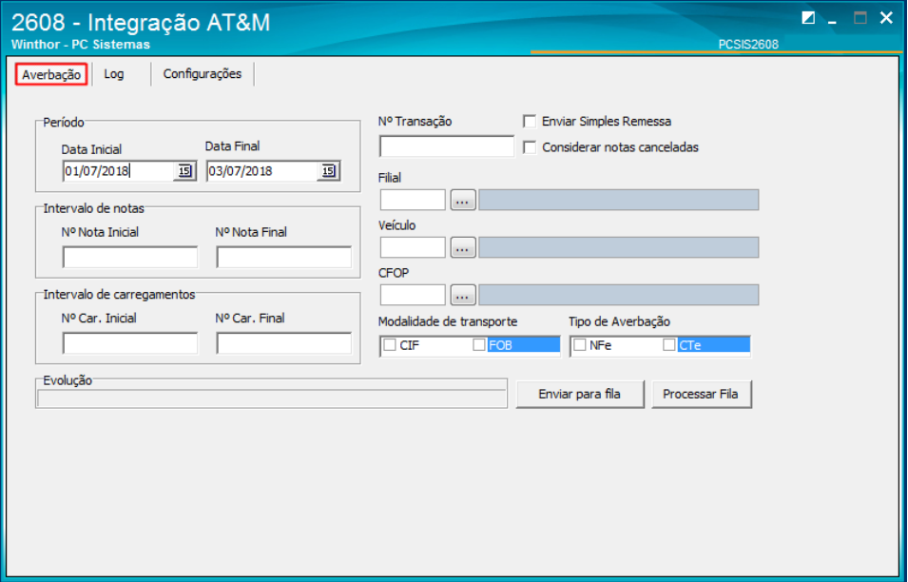
Task: Click the Filial code input box
Action: tap(413, 200)
